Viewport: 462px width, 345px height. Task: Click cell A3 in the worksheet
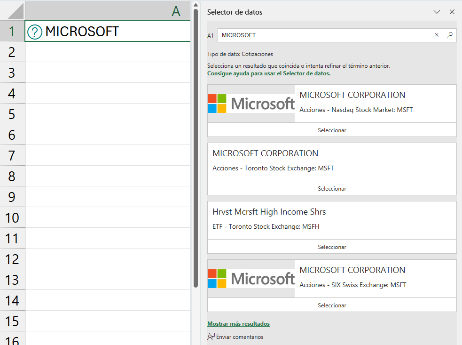click(x=108, y=72)
